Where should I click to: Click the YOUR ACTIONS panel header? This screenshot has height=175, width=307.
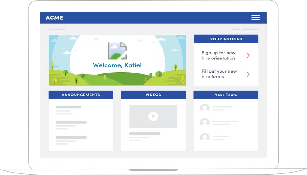pyautogui.click(x=226, y=39)
